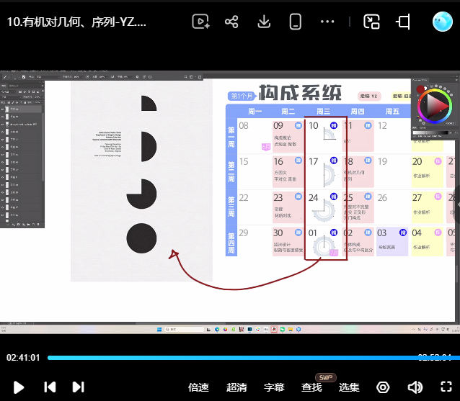This screenshot has height=401, width=460.
Task: Seek on the blue video progress bar
Action: [254, 358]
